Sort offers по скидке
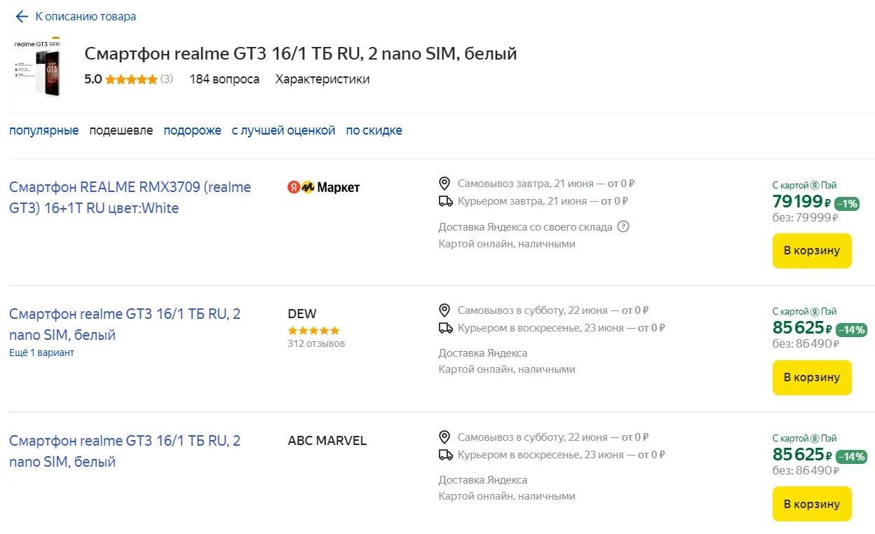Screen dimensions: 875x534 [374, 130]
